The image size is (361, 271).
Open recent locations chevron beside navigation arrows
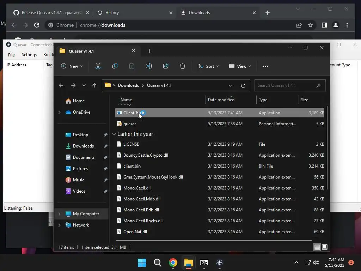(84, 85)
